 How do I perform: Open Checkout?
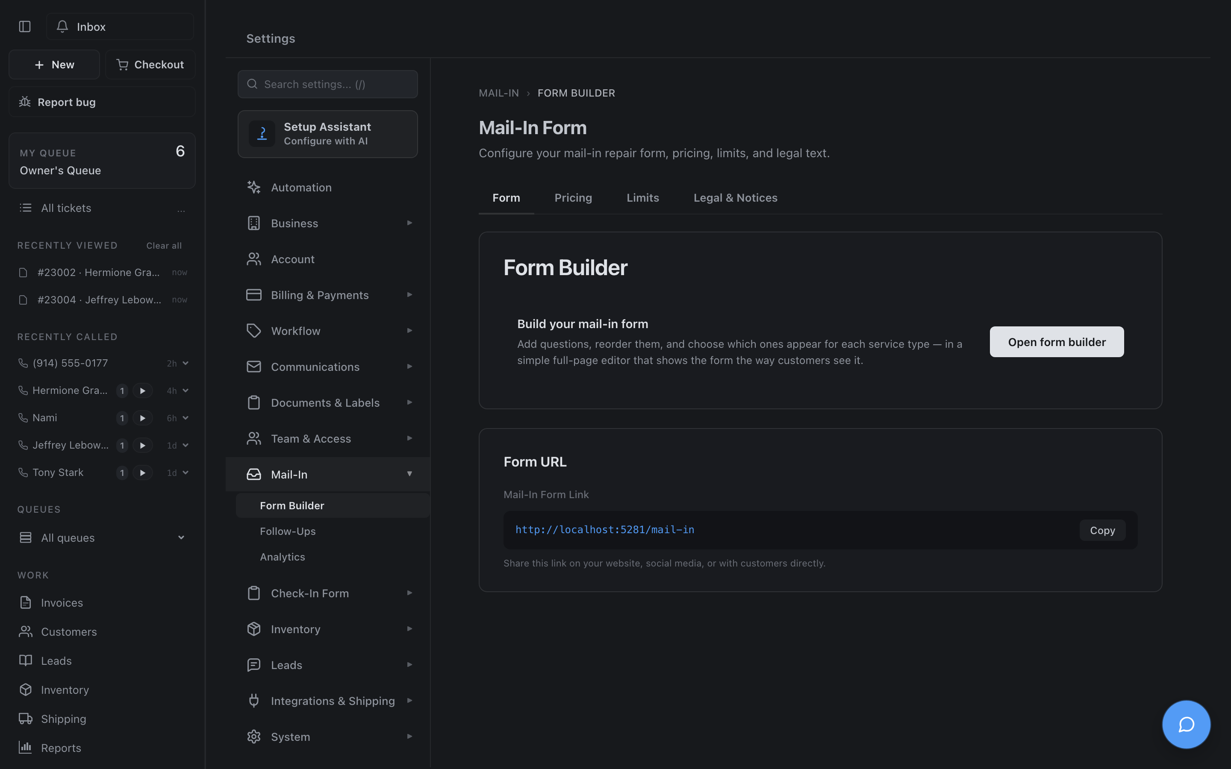point(150,65)
